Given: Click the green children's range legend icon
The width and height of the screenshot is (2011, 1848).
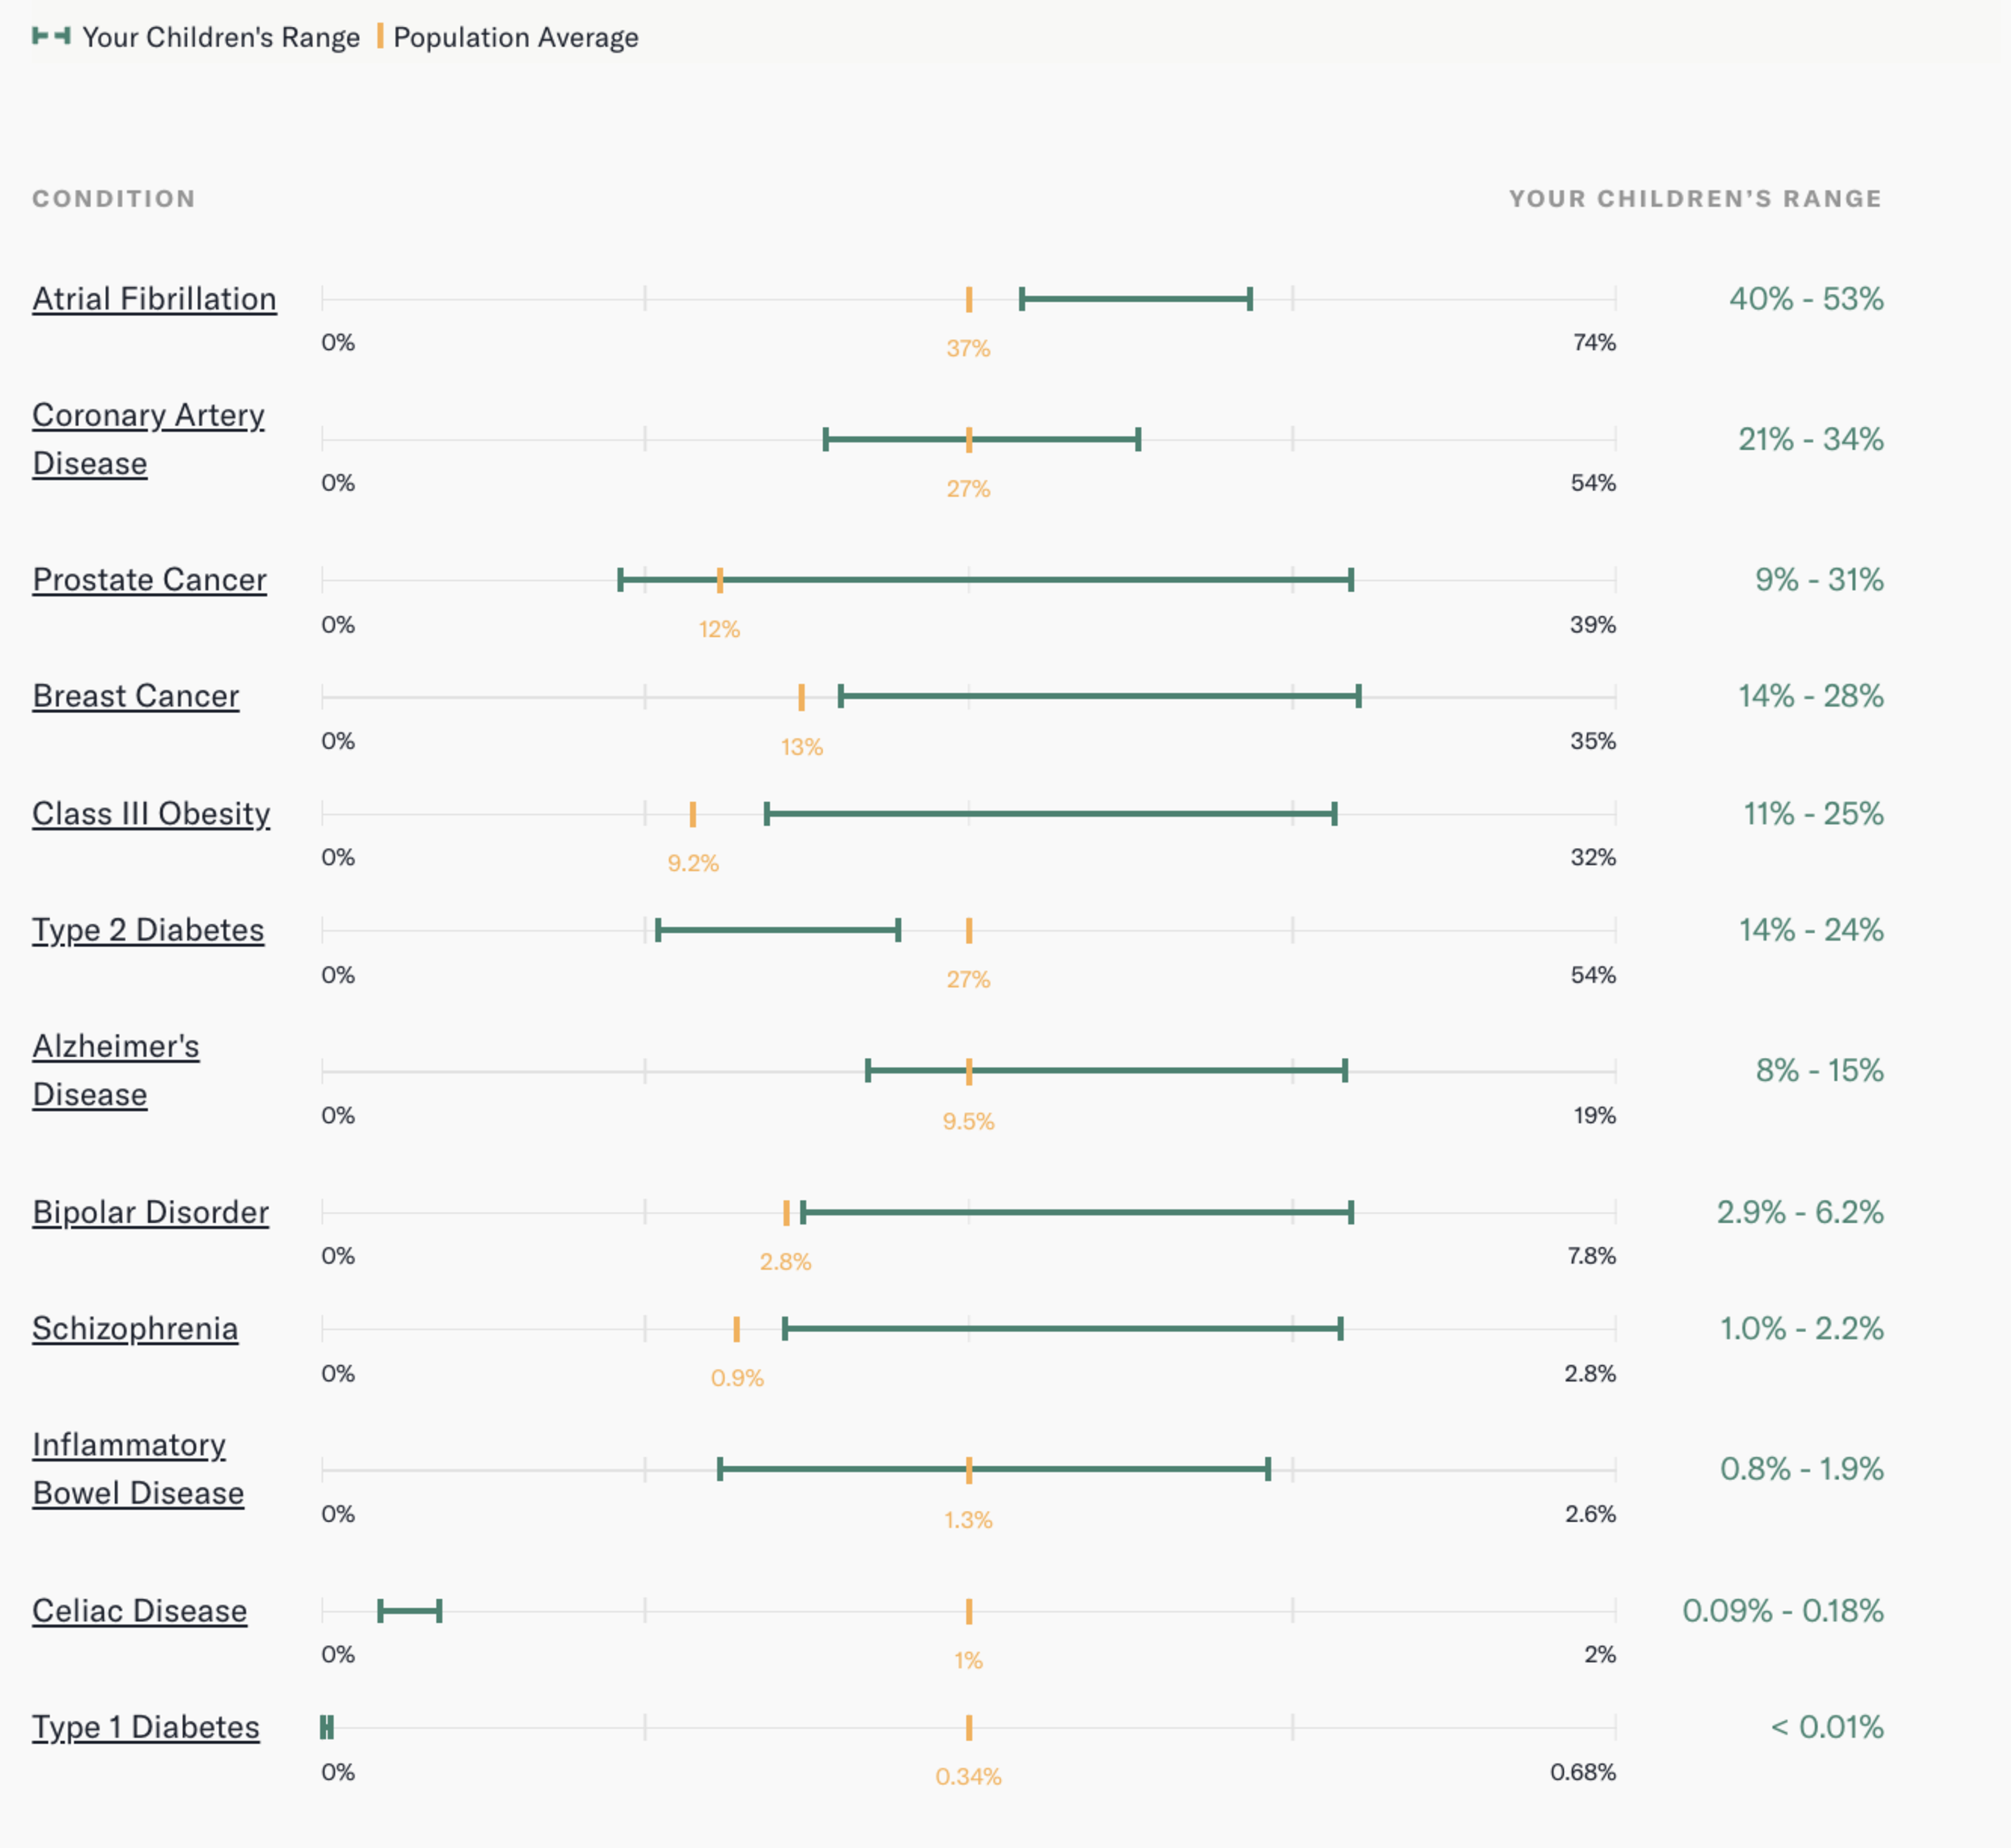Looking at the screenshot, I should 51,36.
